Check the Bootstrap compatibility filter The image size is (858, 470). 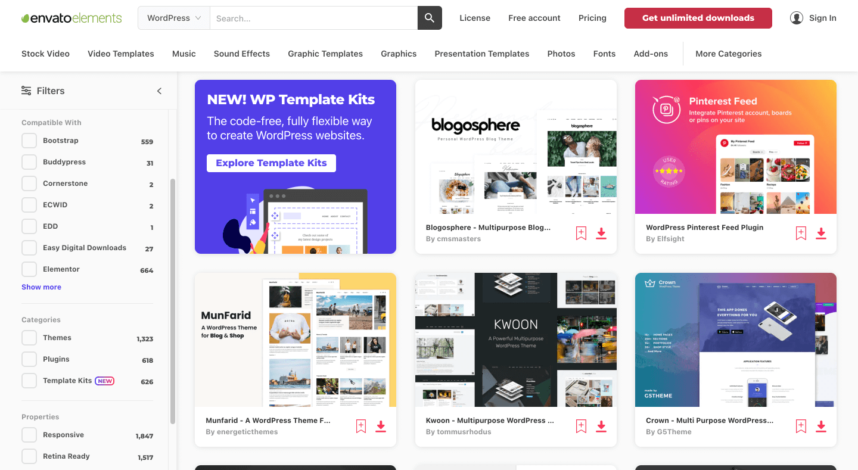[29, 141]
